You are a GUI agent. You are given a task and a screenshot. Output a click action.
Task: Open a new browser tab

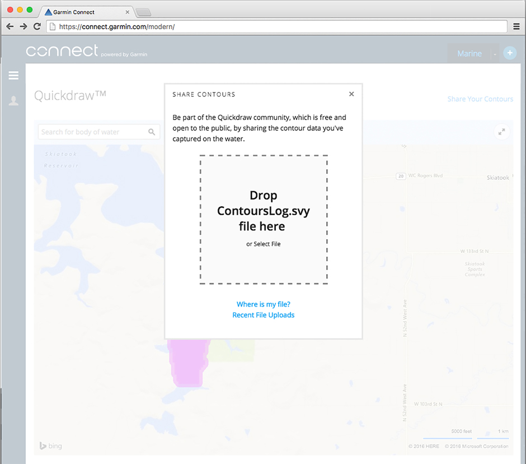pyautogui.click(x=144, y=12)
